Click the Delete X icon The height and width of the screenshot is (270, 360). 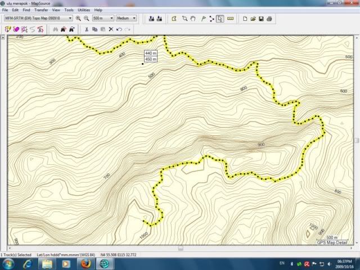(x=111, y=29)
